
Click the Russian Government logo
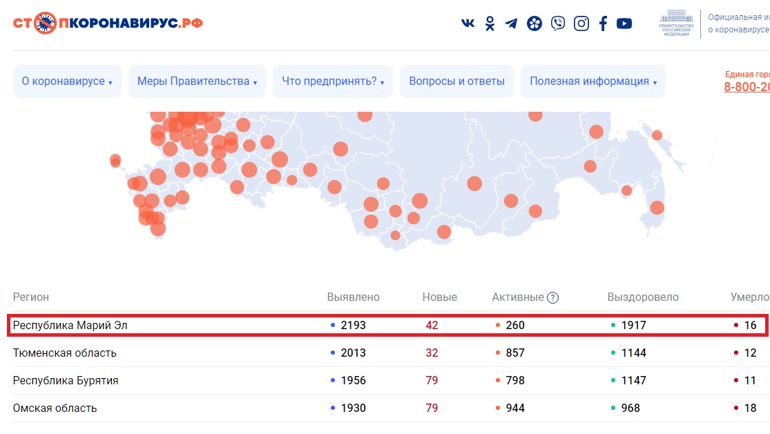point(674,24)
